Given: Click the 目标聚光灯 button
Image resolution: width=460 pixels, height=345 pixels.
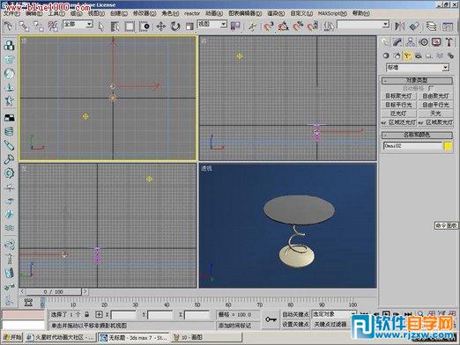Looking at the screenshot, I should click(x=398, y=96).
